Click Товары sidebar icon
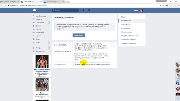This screenshot has height=101, width=180. (33, 48)
